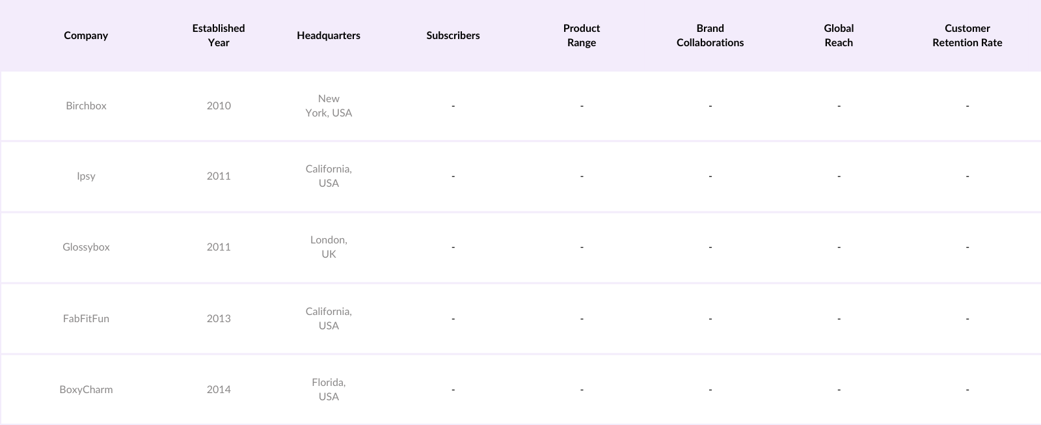
Task: Click the Customer Retention Rate header
Action: 967,36
